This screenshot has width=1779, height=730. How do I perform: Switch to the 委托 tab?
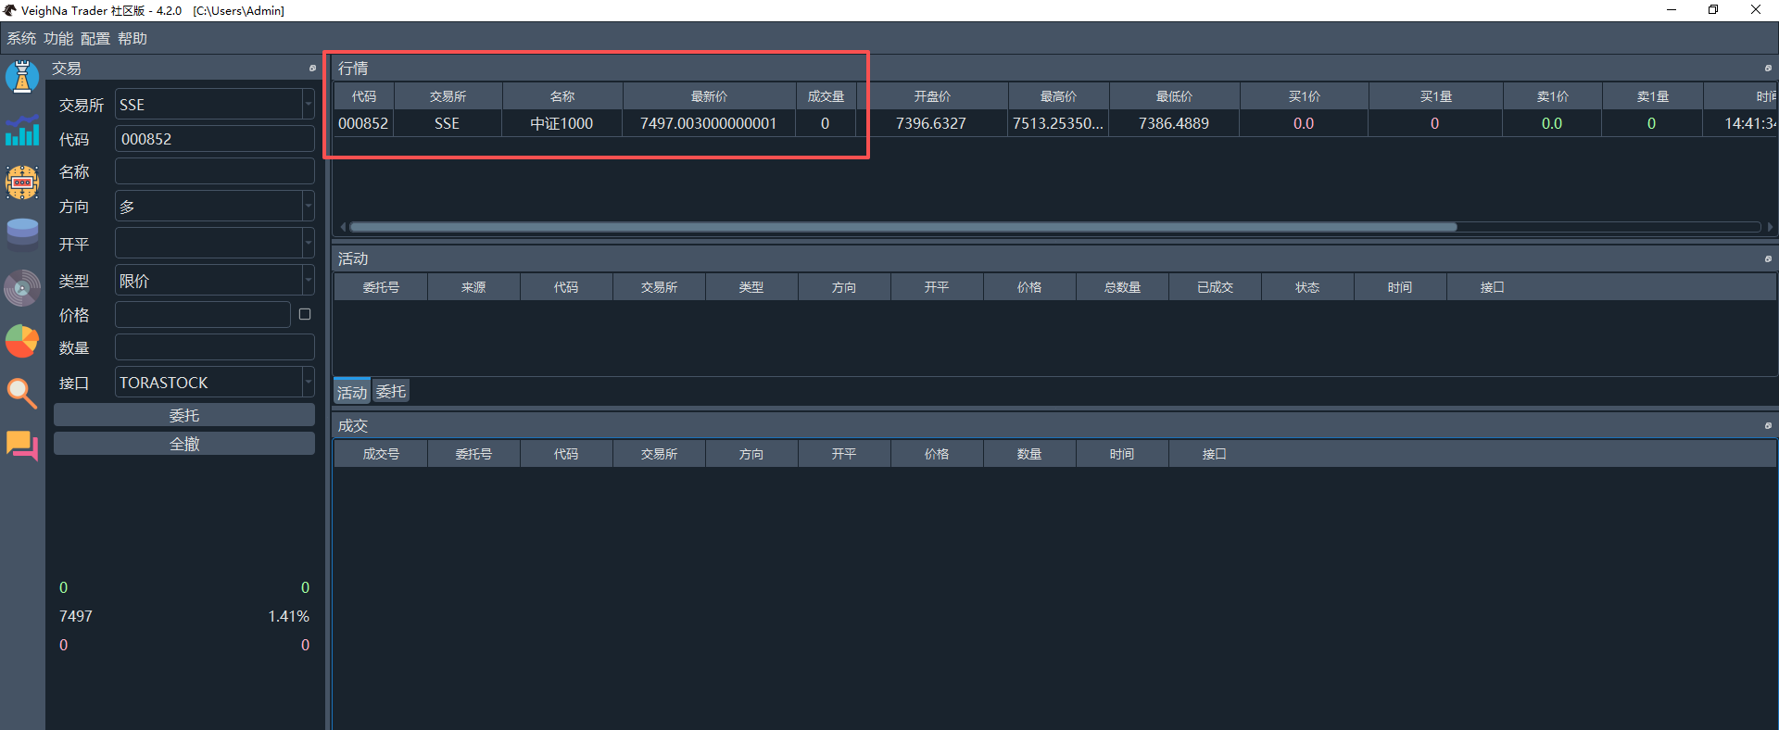click(x=391, y=392)
